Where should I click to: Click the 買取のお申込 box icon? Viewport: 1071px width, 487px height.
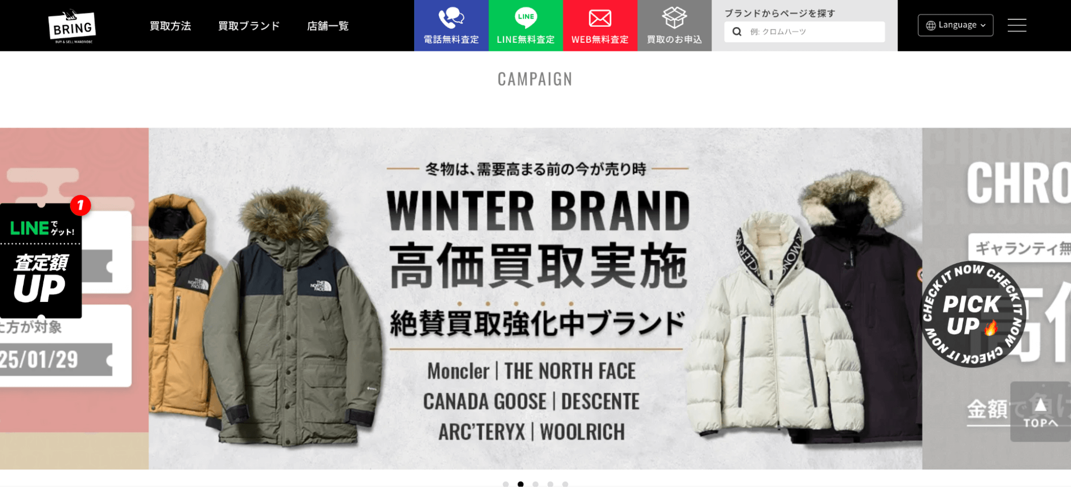point(674,18)
